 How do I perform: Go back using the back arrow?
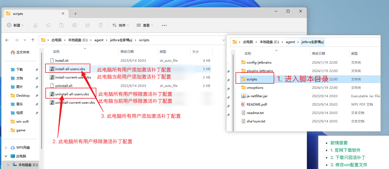[x=7, y=40]
